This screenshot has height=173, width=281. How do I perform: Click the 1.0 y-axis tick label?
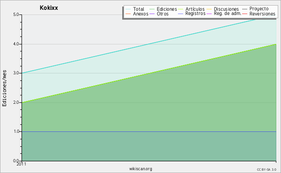pyautogui.click(x=16, y=131)
